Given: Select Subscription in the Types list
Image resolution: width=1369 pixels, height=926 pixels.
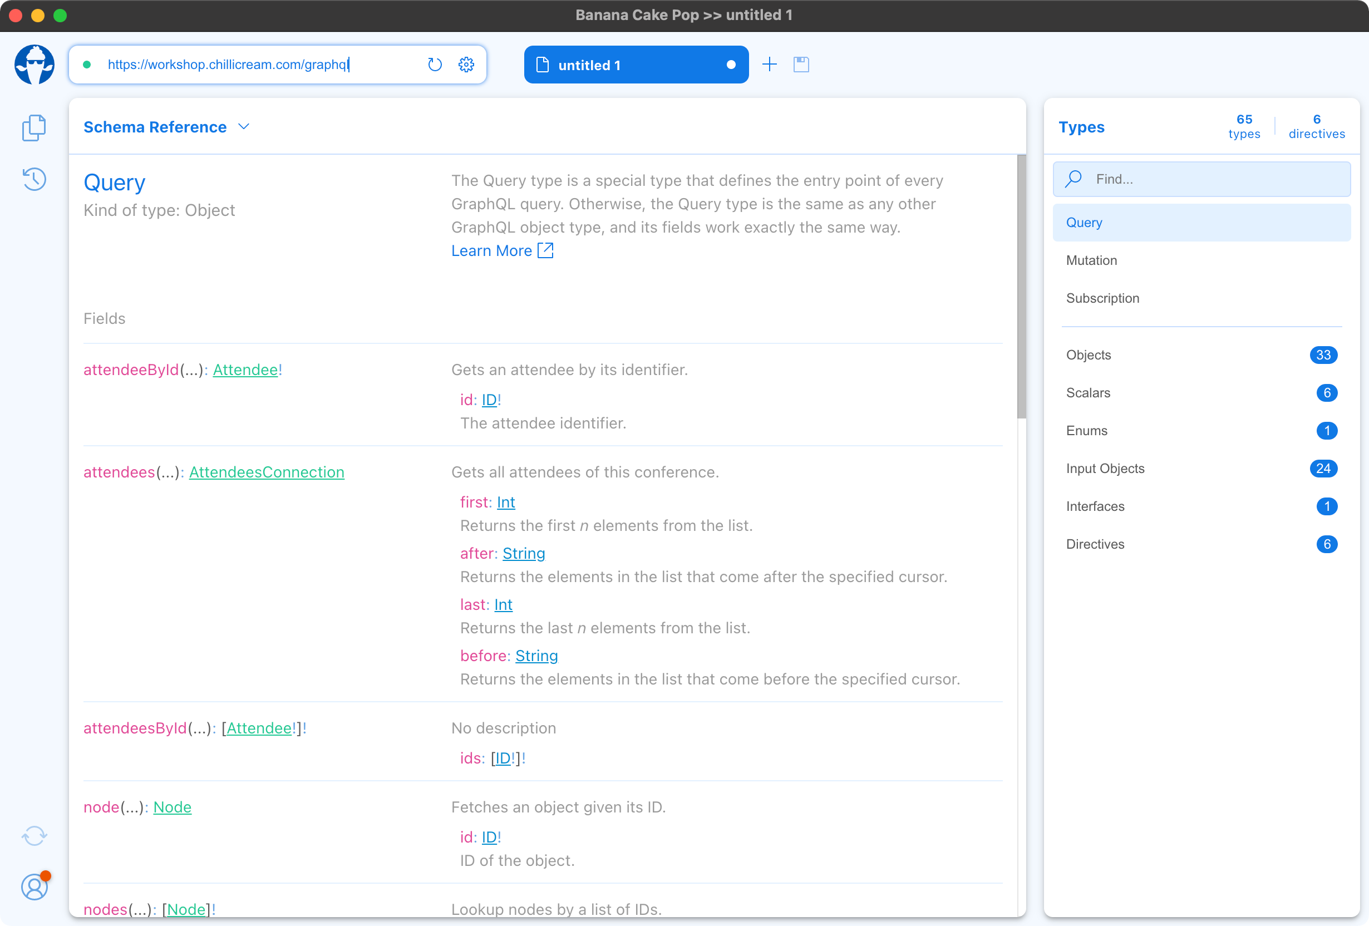Looking at the screenshot, I should [x=1102, y=298].
